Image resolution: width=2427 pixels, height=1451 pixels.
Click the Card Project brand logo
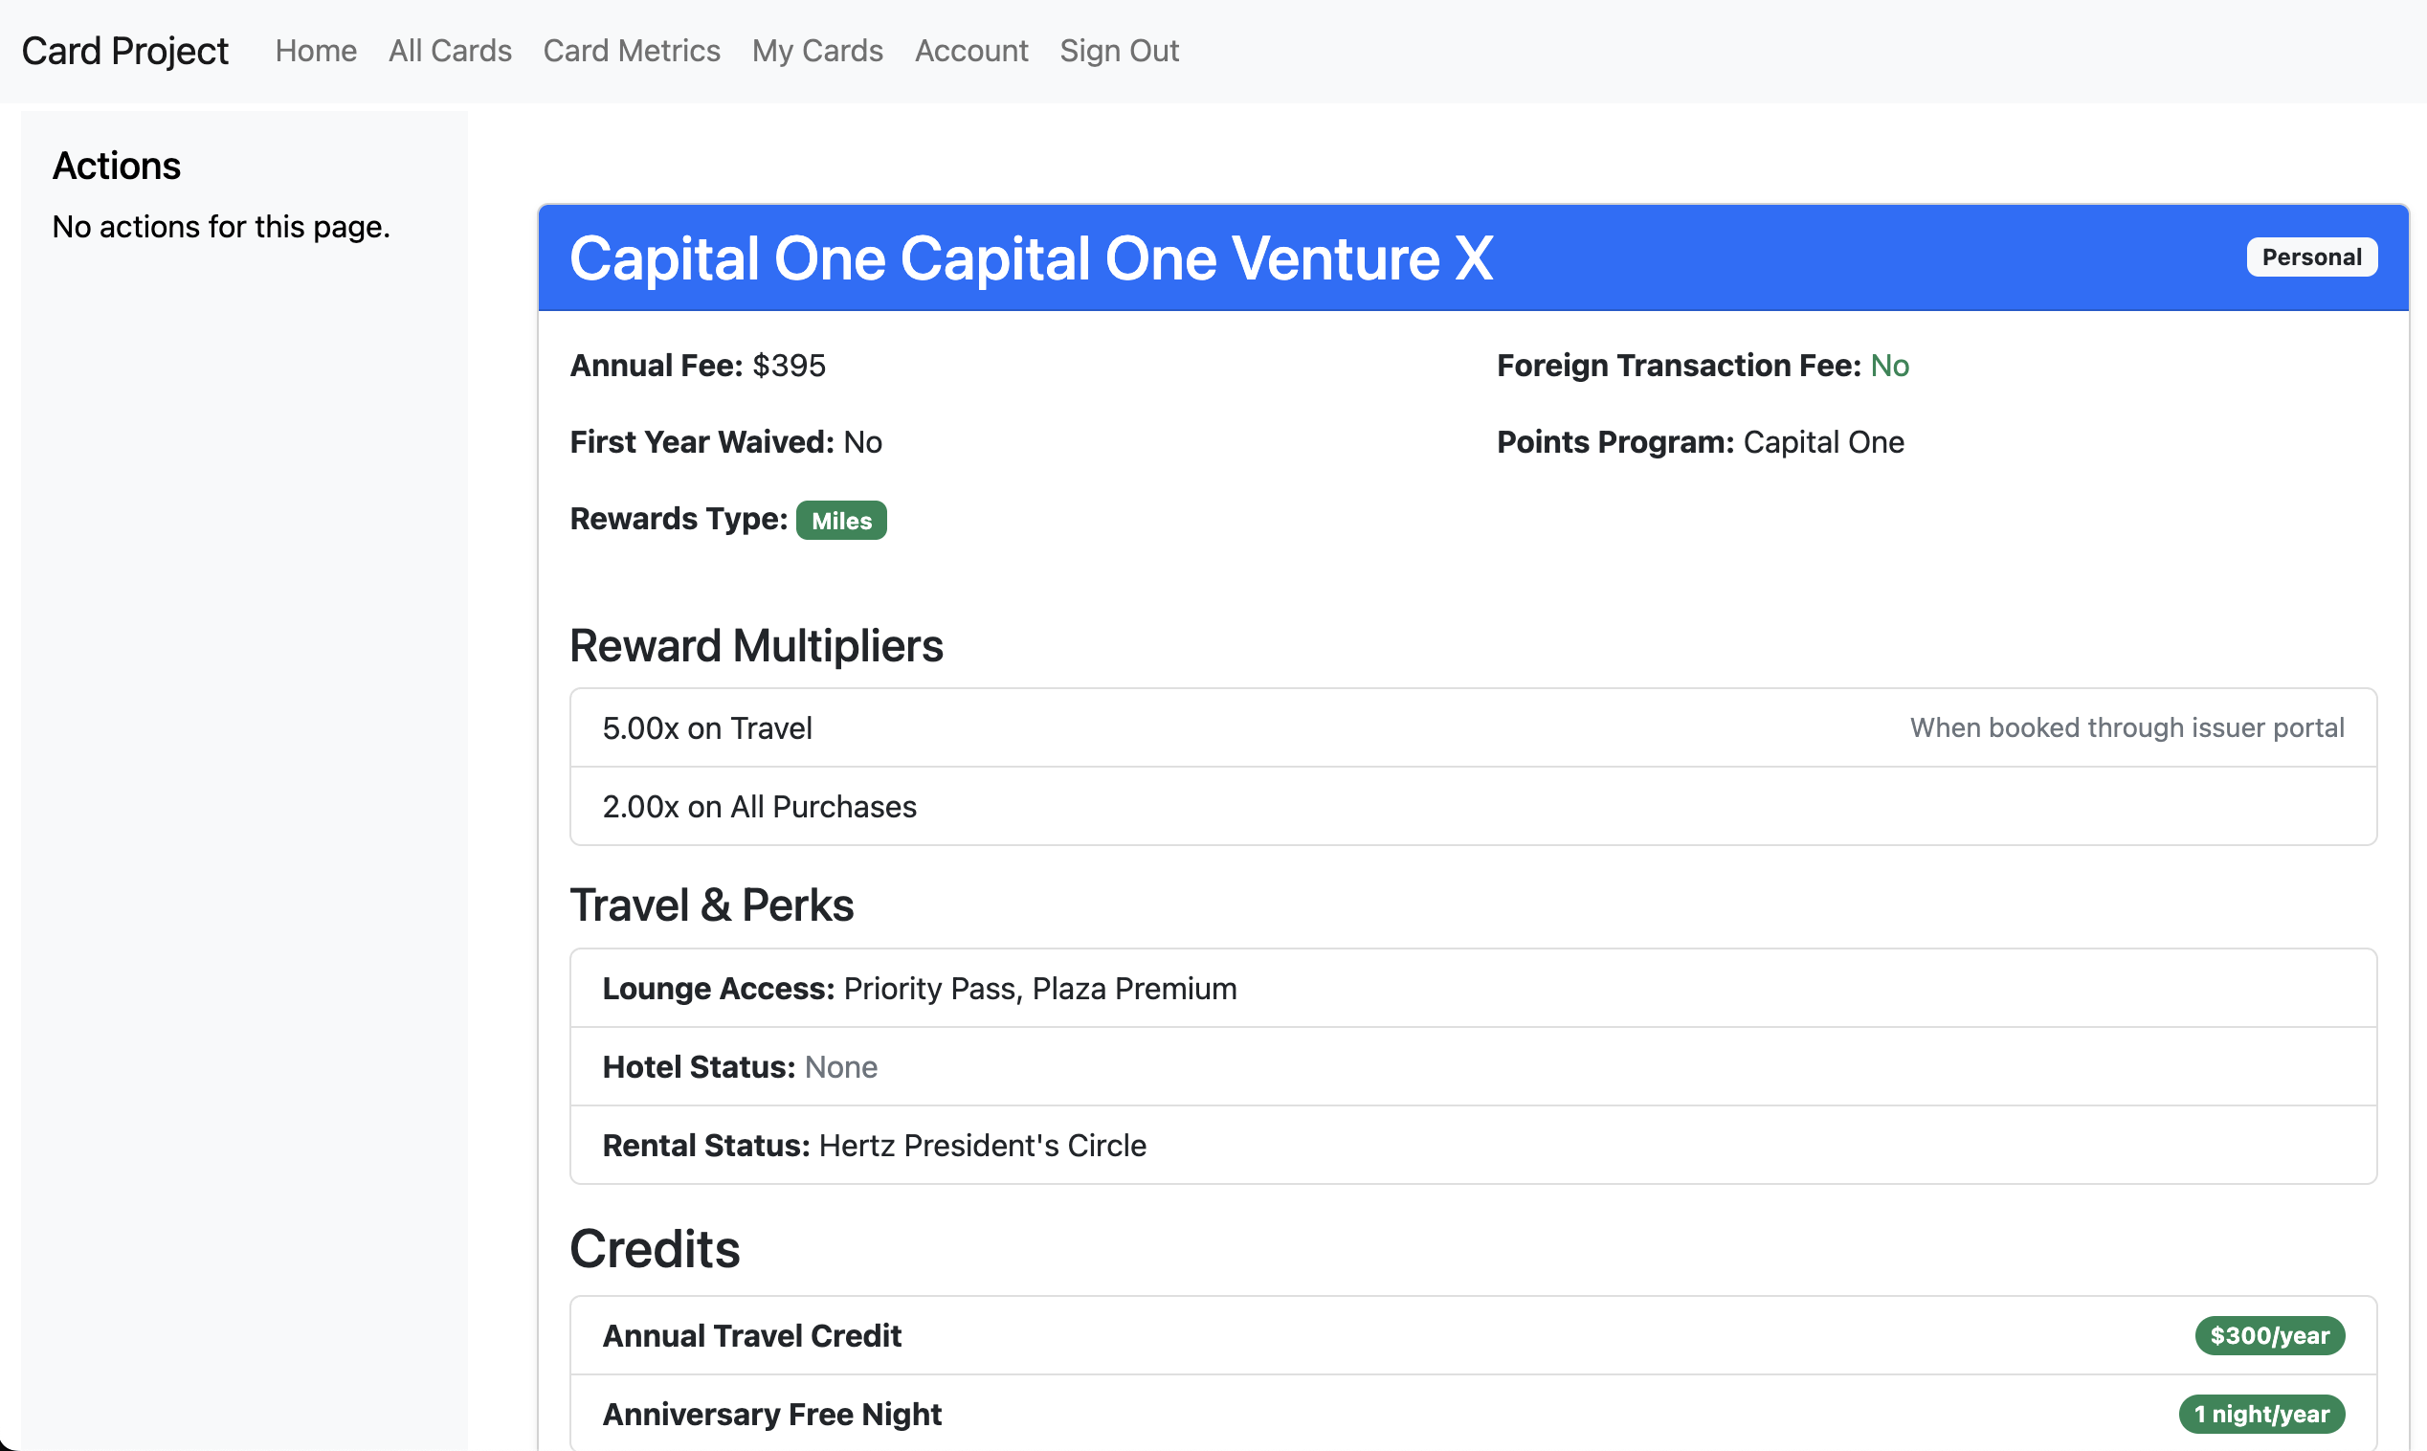coord(124,51)
